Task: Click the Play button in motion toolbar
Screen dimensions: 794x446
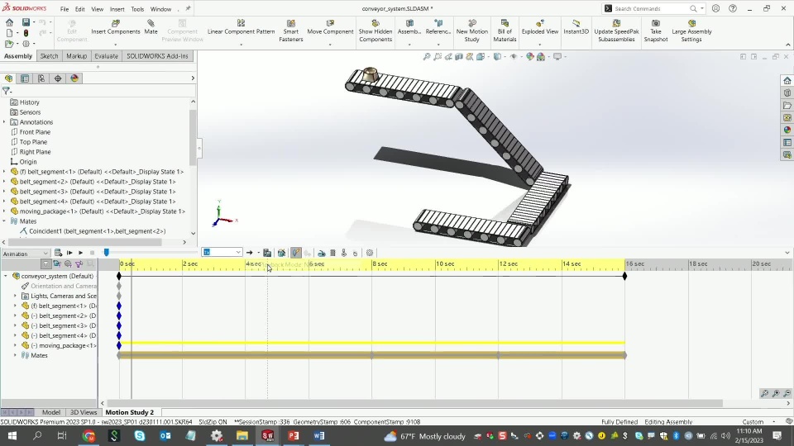Action: pos(80,253)
